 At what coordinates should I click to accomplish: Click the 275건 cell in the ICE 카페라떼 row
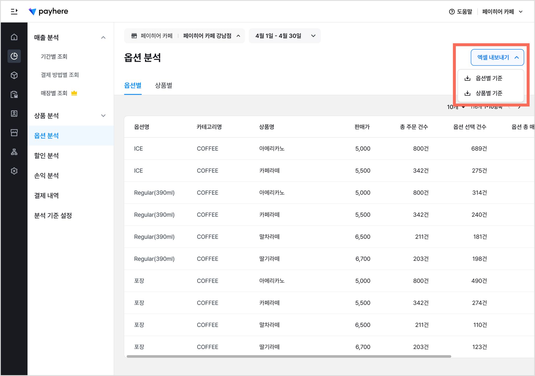point(479,171)
